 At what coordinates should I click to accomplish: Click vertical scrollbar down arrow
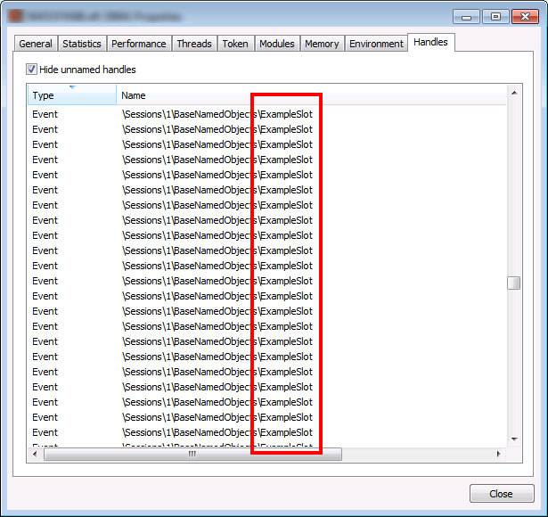click(x=513, y=439)
